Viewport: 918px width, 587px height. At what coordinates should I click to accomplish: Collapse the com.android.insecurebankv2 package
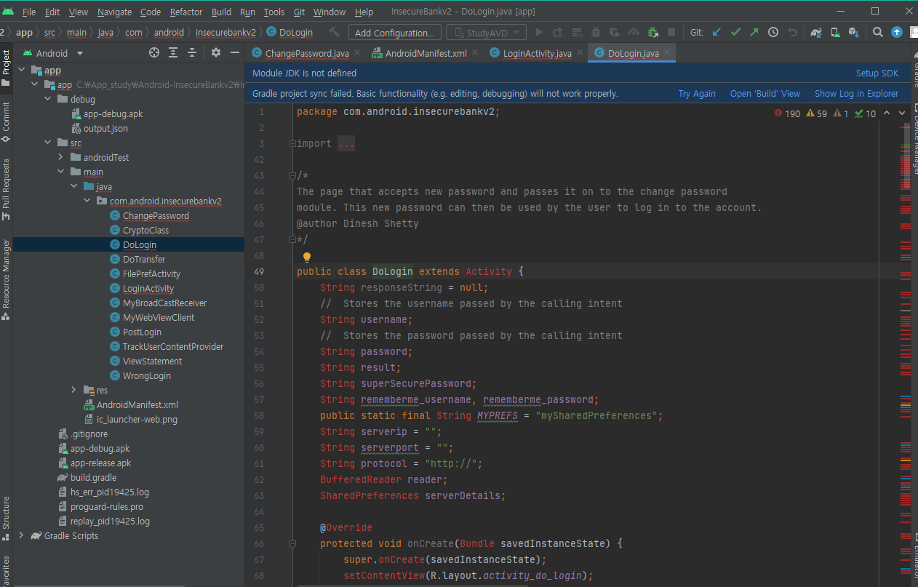pos(87,201)
